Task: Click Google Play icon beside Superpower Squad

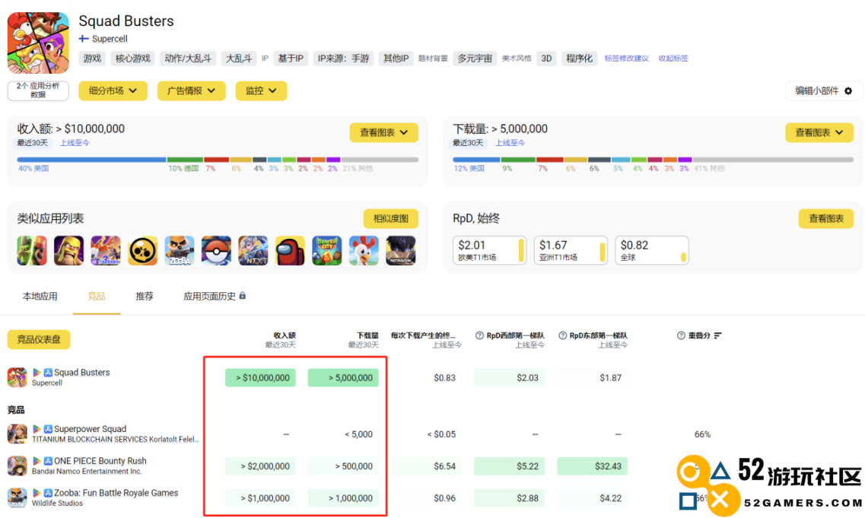Action: [37, 429]
